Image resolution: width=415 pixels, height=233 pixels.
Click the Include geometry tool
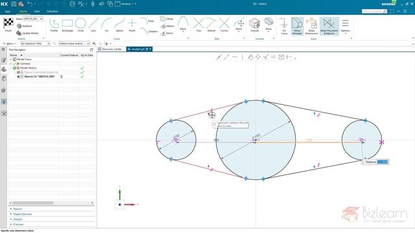coord(254,25)
